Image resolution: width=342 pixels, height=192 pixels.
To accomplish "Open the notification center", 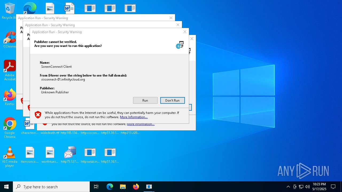I will [x=333, y=187].
